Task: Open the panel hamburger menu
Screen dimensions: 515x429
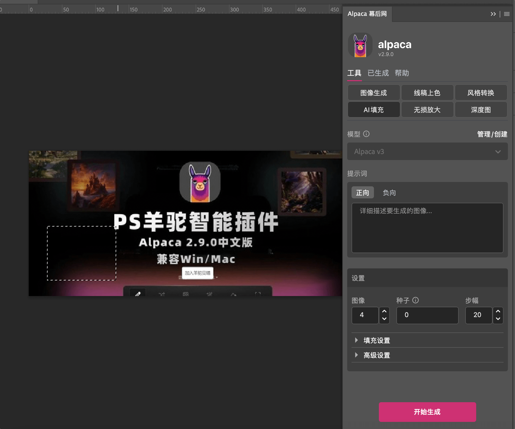Action: pyautogui.click(x=507, y=14)
